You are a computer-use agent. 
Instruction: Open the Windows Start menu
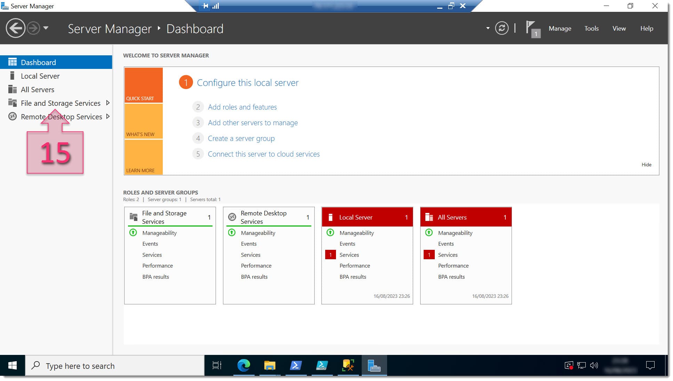point(13,365)
